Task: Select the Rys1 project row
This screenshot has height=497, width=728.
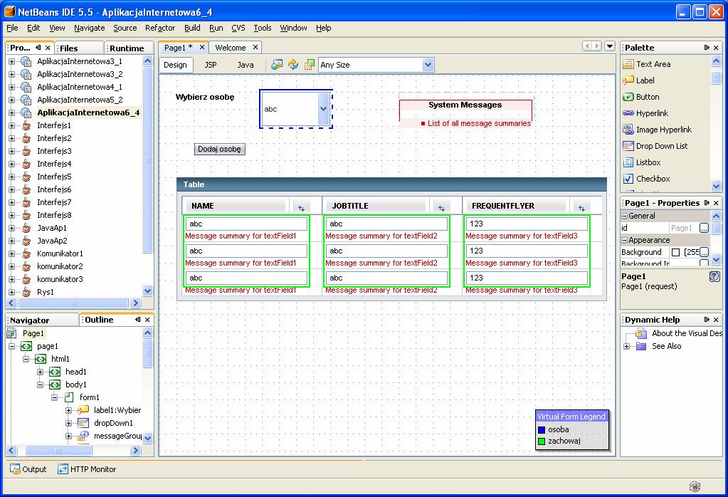Action: (x=46, y=292)
